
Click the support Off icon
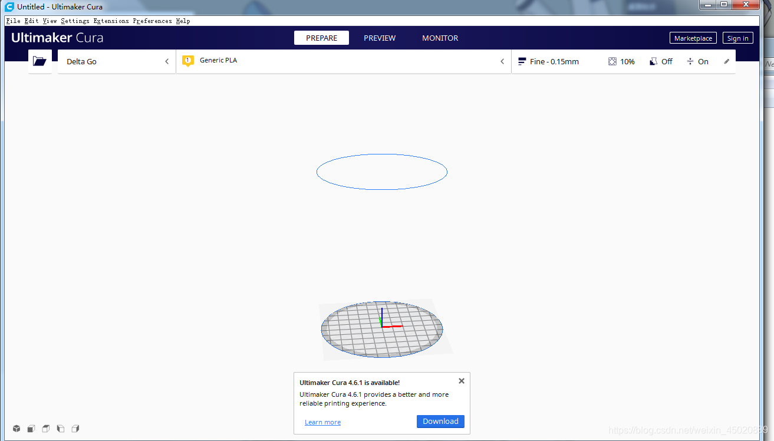pos(653,61)
